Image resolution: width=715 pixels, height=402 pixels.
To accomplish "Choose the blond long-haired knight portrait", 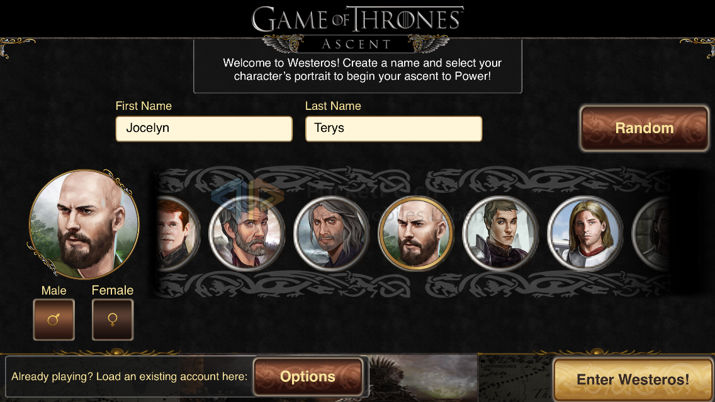I will click(585, 234).
